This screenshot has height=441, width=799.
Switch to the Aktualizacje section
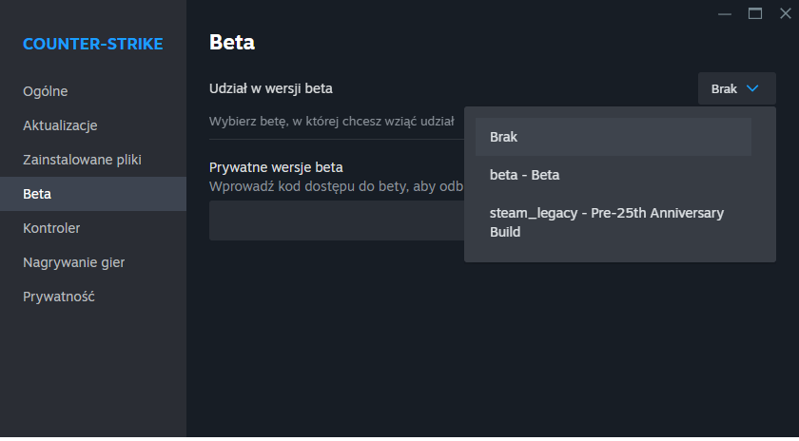(60, 125)
